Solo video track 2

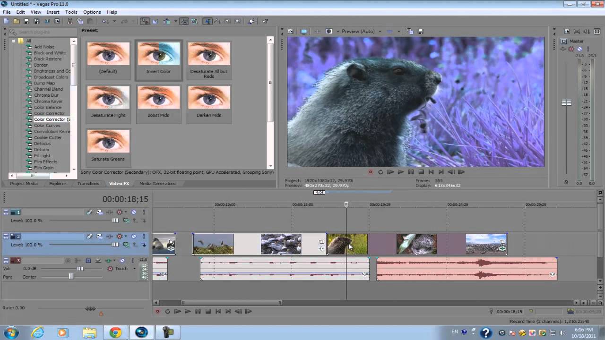tap(144, 236)
